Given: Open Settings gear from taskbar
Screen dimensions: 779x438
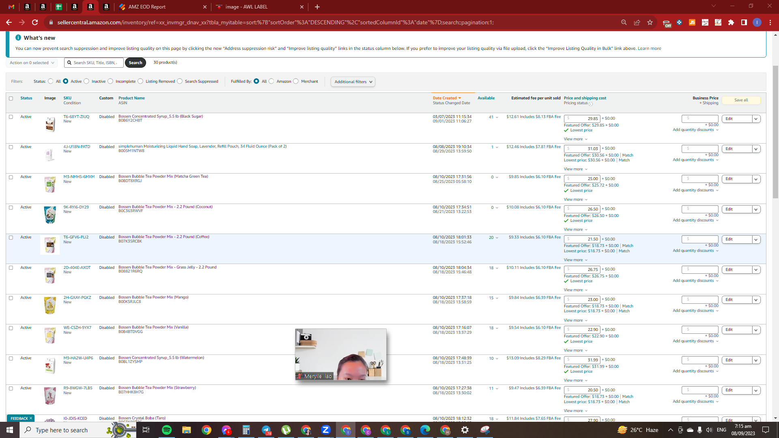Looking at the screenshot, I should (465, 430).
